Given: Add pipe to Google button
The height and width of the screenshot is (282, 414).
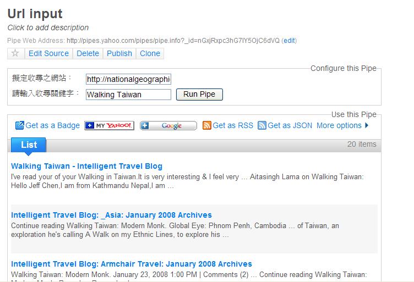Looking at the screenshot, I should click(168, 125).
